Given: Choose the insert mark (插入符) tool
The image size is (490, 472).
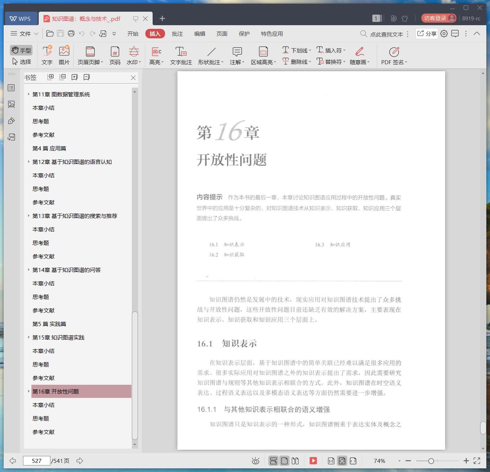Looking at the screenshot, I should [331, 50].
